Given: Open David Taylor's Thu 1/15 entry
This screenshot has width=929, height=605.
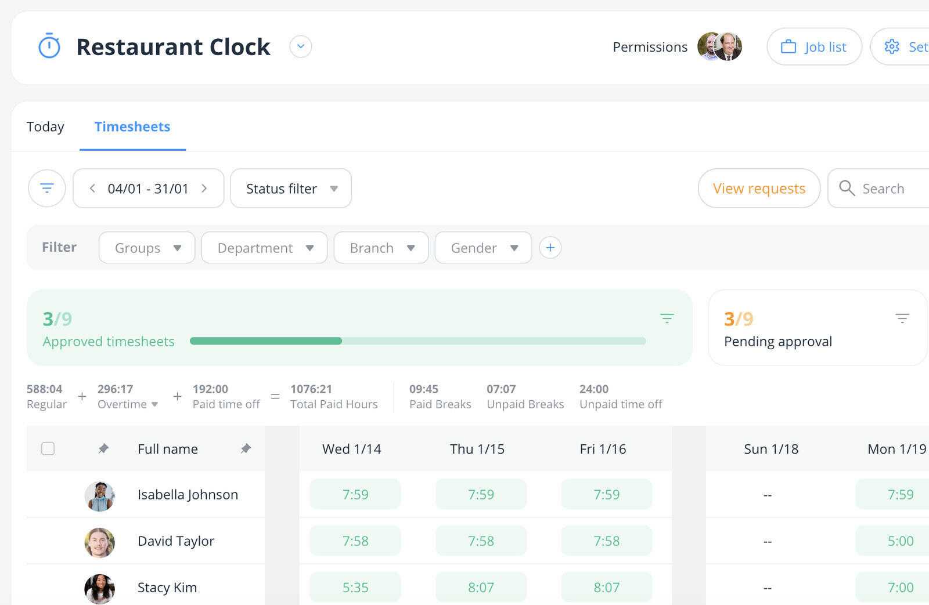Looking at the screenshot, I should 481,541.
